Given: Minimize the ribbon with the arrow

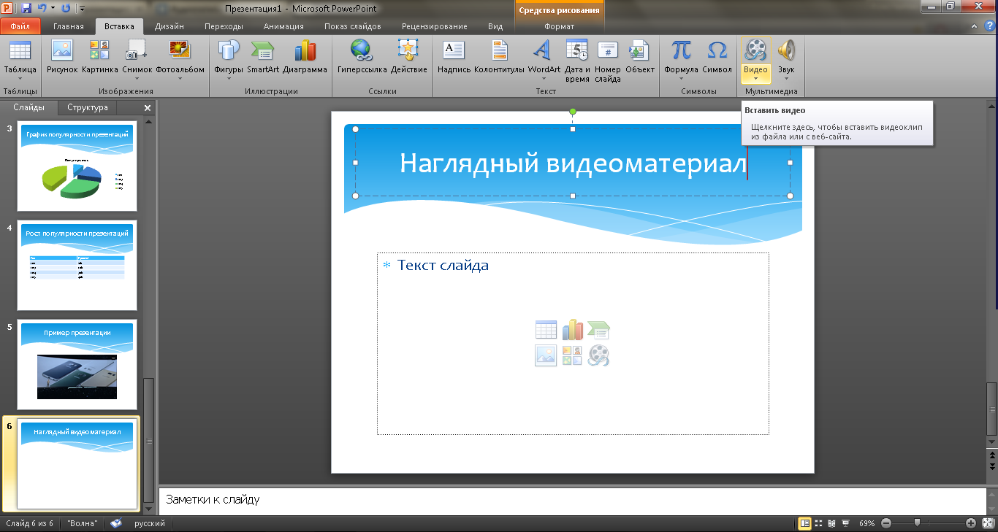Looking at the screenshot, I should (x=975, y=26).
